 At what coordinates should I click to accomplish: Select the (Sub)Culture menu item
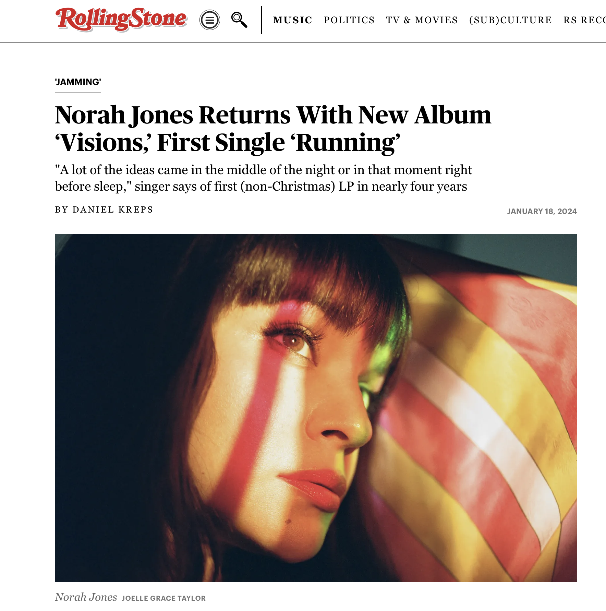(510, 20)
